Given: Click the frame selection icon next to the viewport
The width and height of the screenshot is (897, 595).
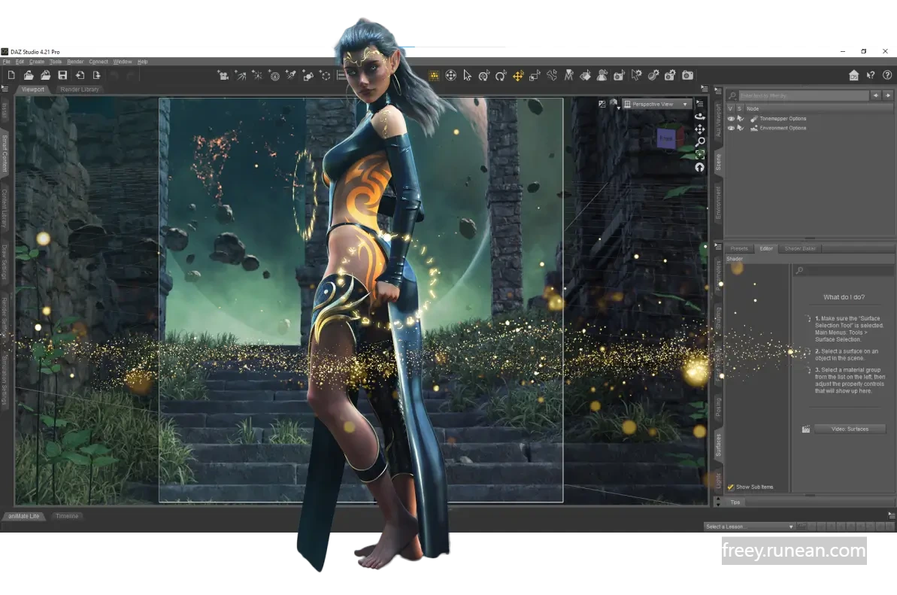Looking at the screenshot, I should pos(699,153).
